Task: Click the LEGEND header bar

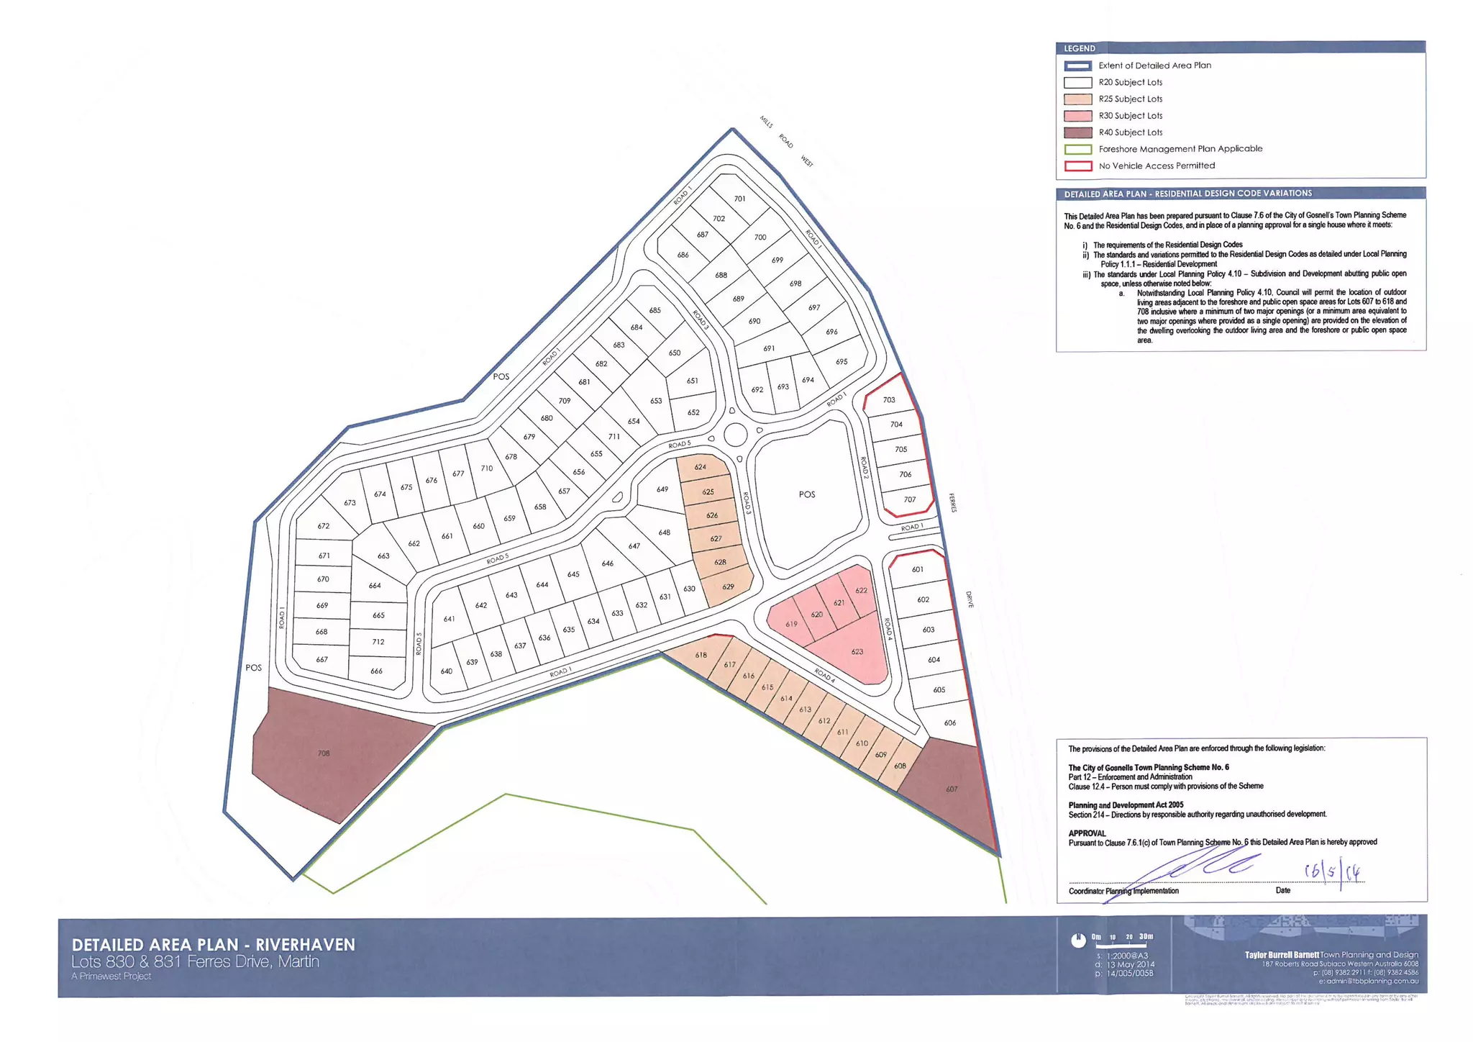Action: pos(1241,48)
